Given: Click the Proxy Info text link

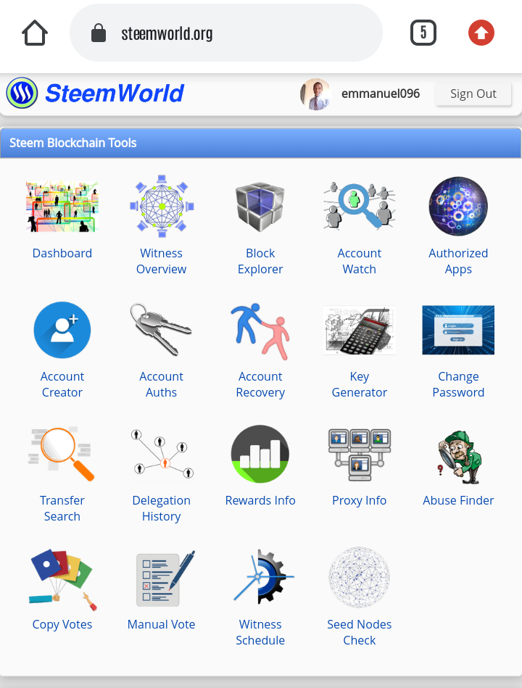Looking at the screenshot, I should click(x=360, y=500).
